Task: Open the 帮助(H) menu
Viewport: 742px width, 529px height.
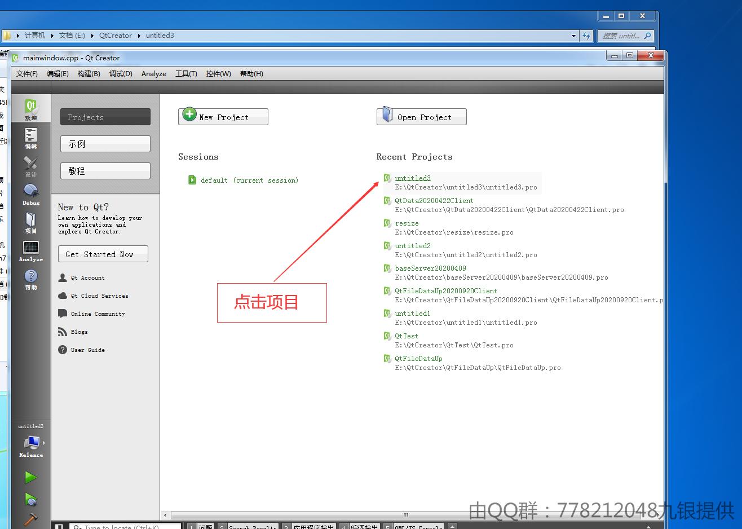Action: [251, 74]
